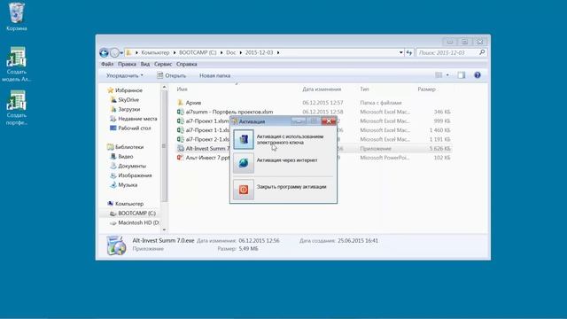The width and height of the screenshot is (567, 319).
Task: Click the Doc breadcrumb segment
Action: pyautogui.click(x=230, y=52)
